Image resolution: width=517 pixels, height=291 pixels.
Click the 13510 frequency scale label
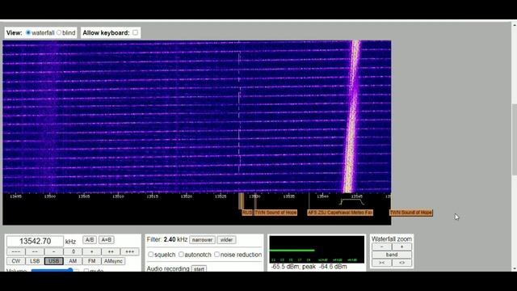118,196
